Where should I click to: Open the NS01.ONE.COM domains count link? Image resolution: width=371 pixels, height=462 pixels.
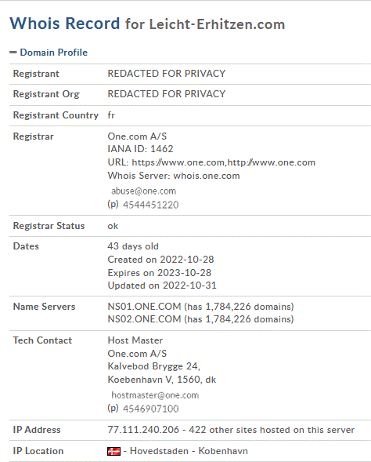pos(239,307)
